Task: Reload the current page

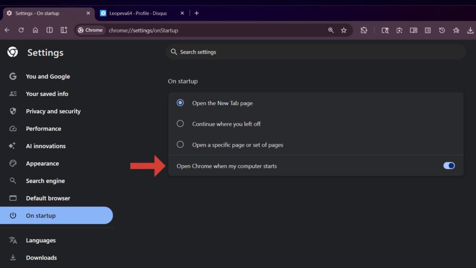Action: pyautogui.click(x=21, y=30)
